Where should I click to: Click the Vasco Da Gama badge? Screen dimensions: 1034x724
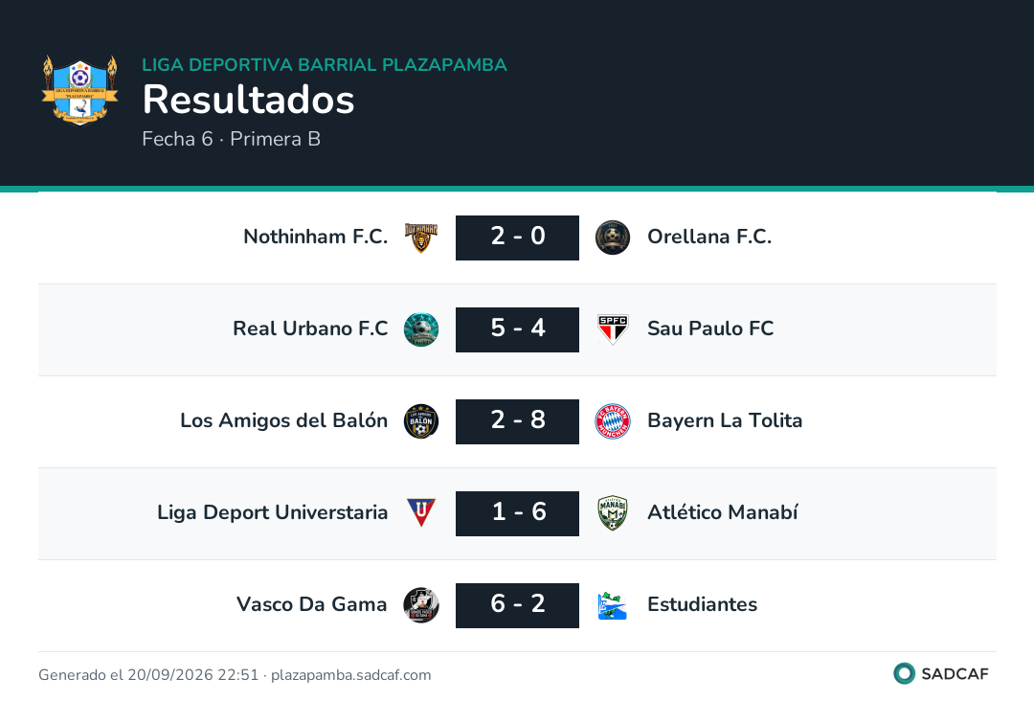[x=420, y=605]
